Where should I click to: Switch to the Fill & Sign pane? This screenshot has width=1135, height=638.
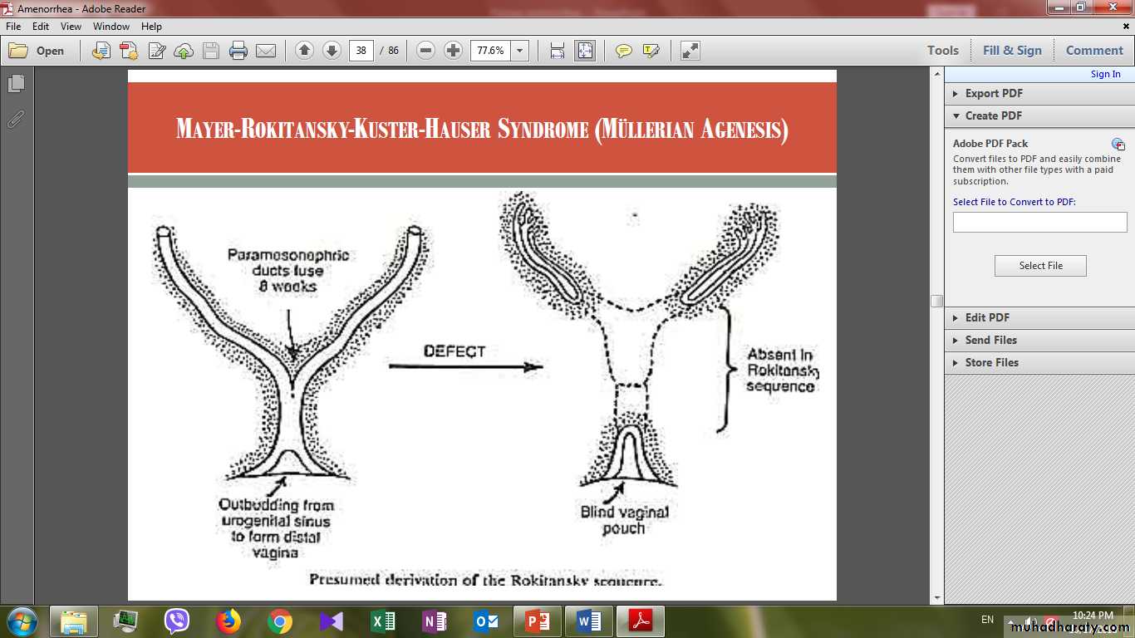point(1011,51)
